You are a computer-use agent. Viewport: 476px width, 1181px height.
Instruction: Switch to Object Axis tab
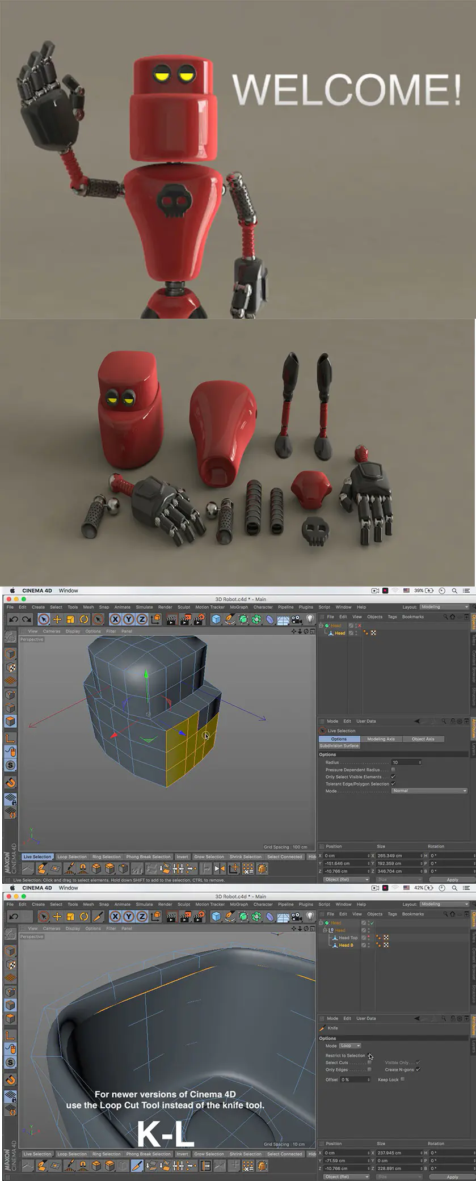pyautogui.click(x=423, y=739)
